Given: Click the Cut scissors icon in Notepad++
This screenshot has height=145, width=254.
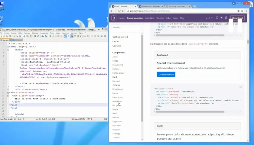Looking at the screenshot, I should [24, 36].
